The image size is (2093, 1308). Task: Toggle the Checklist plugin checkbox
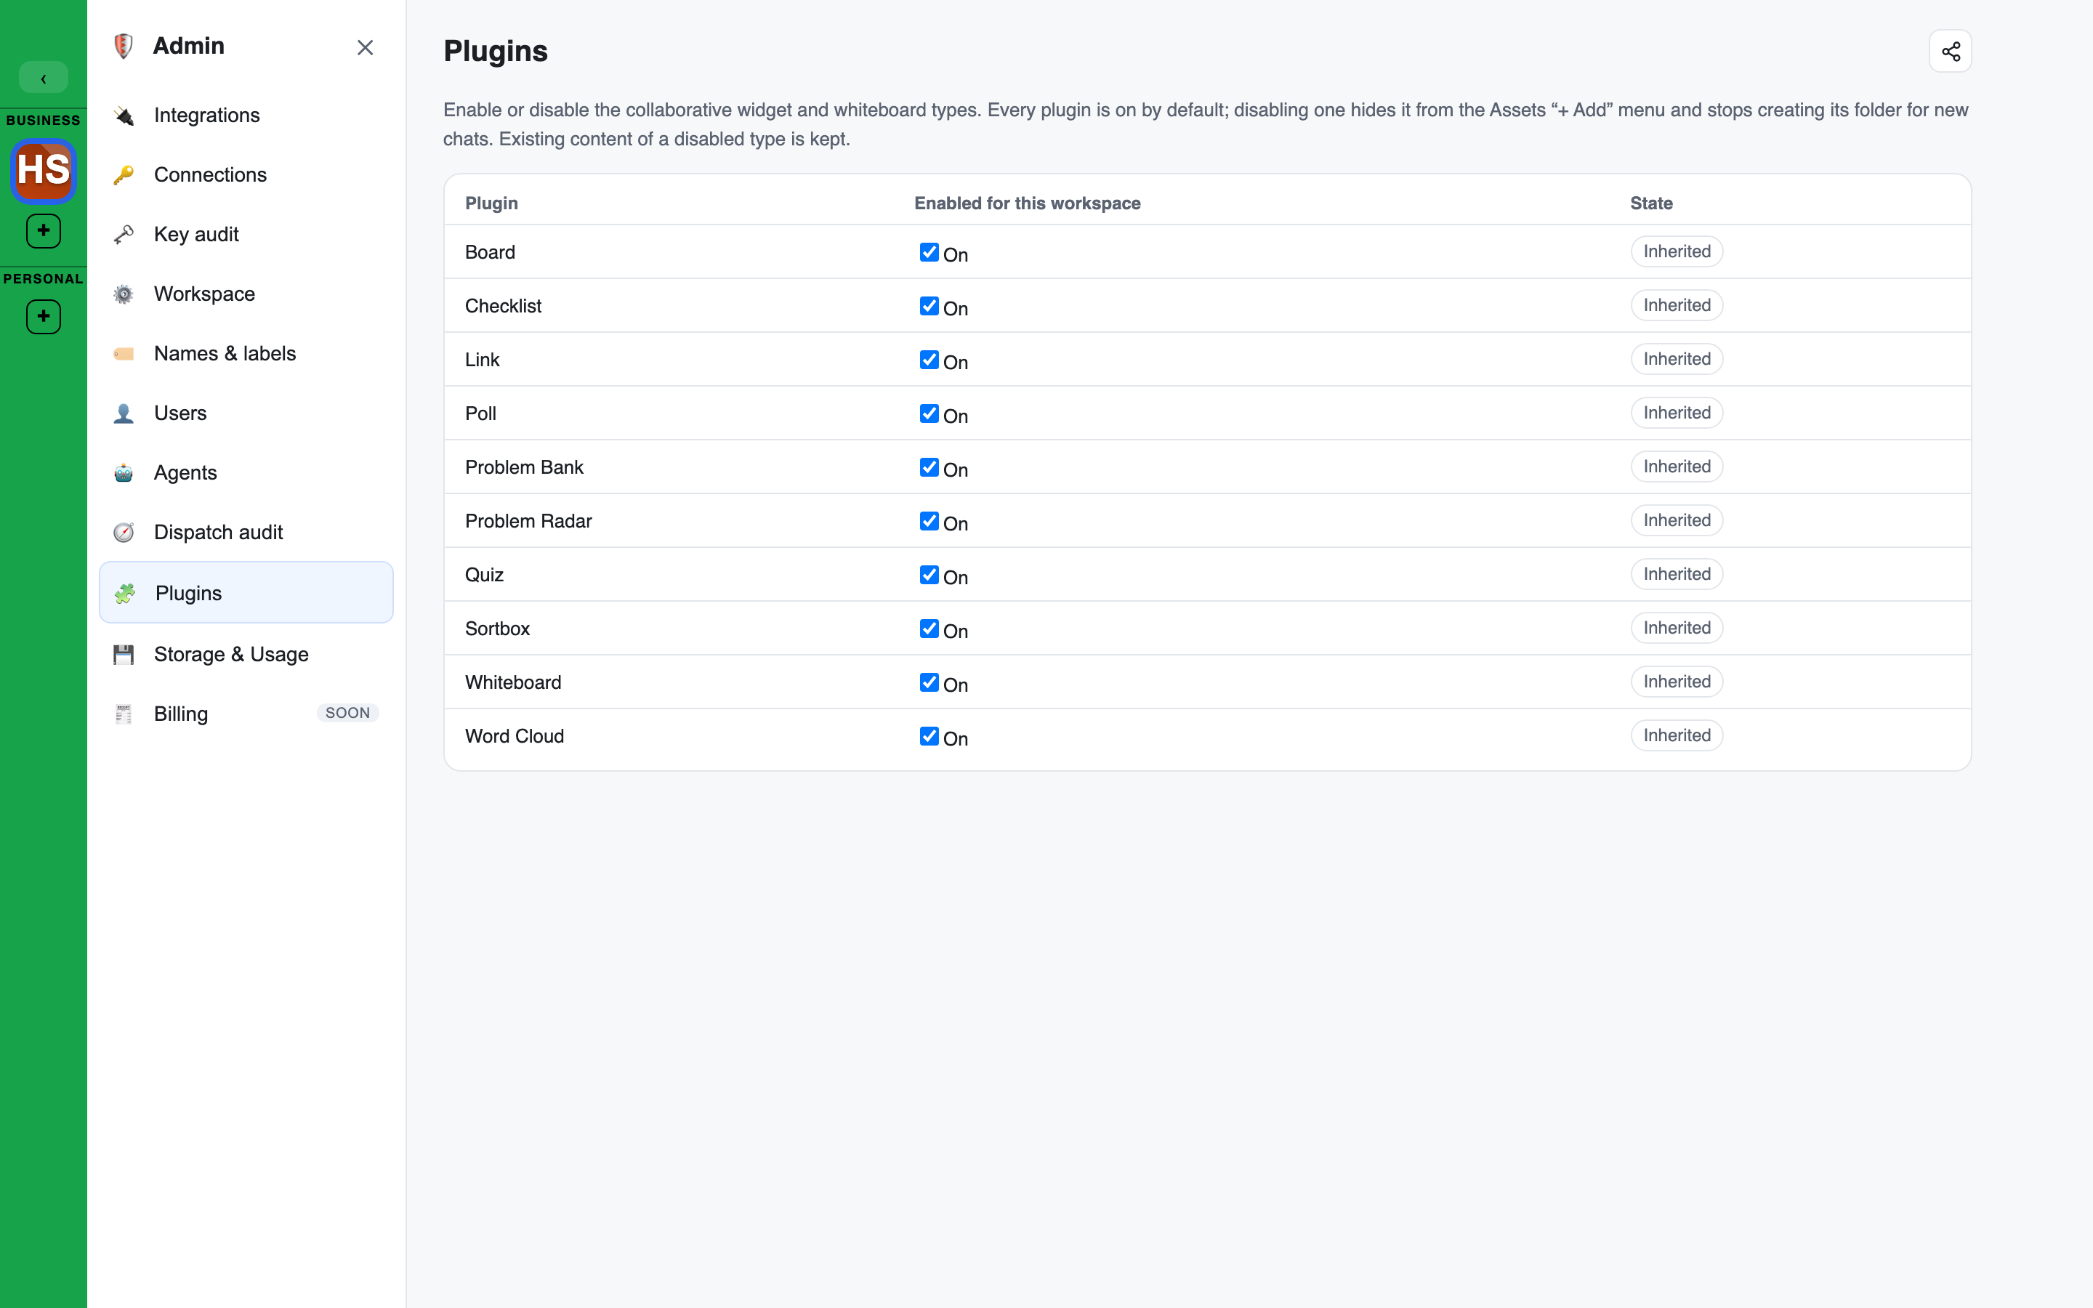[929, 305]
